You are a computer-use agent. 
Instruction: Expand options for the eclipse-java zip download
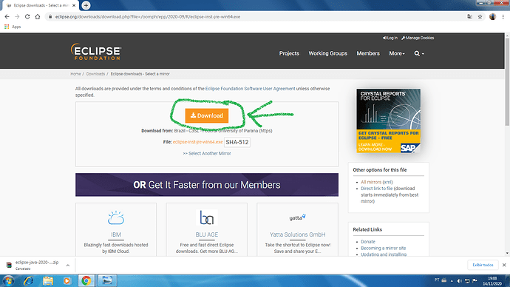click(68, 266)
